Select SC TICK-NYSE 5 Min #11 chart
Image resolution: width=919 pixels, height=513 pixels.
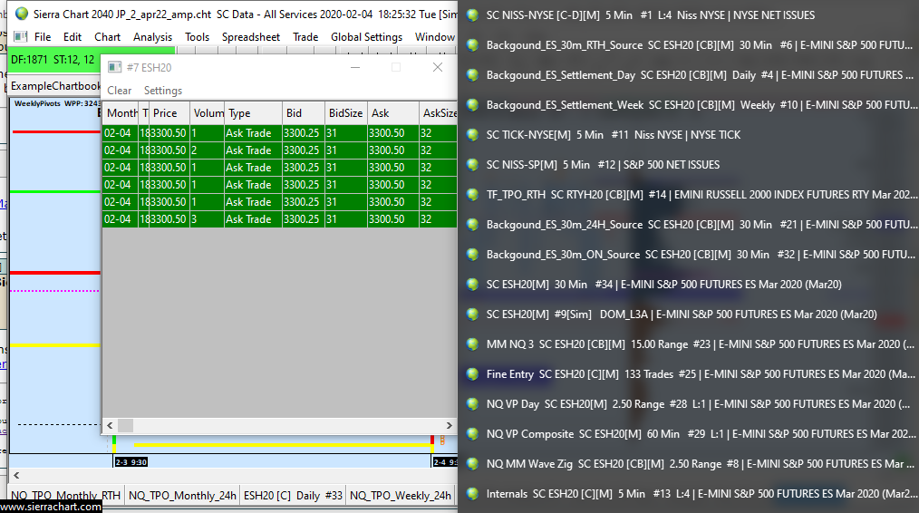click(613, 135)
